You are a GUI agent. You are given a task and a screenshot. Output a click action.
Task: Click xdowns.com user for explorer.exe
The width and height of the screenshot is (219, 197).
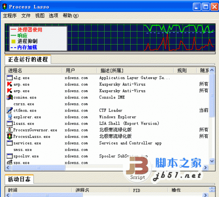(76, 117)
